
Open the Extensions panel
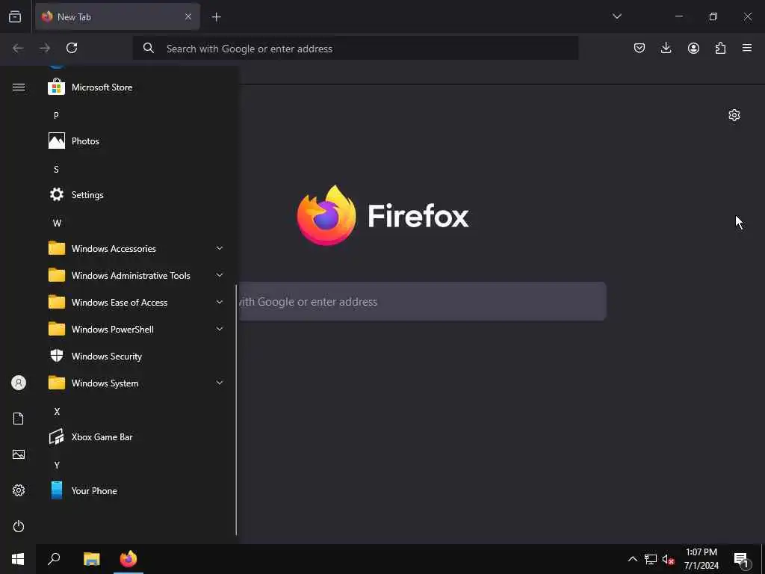point(720,48)
